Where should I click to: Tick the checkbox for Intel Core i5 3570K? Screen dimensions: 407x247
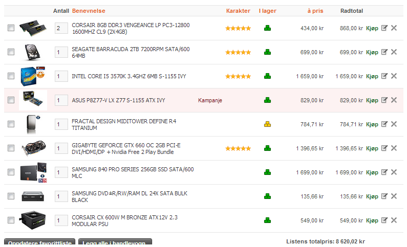click(11, 76)
